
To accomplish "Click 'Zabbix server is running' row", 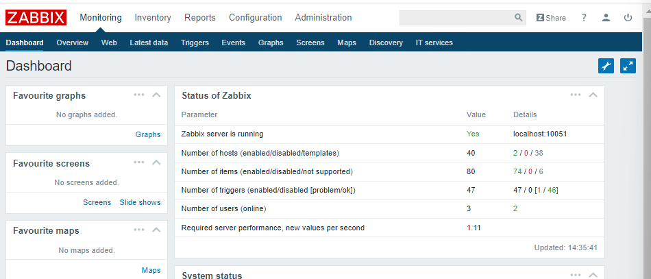I will tap(389, 134).
